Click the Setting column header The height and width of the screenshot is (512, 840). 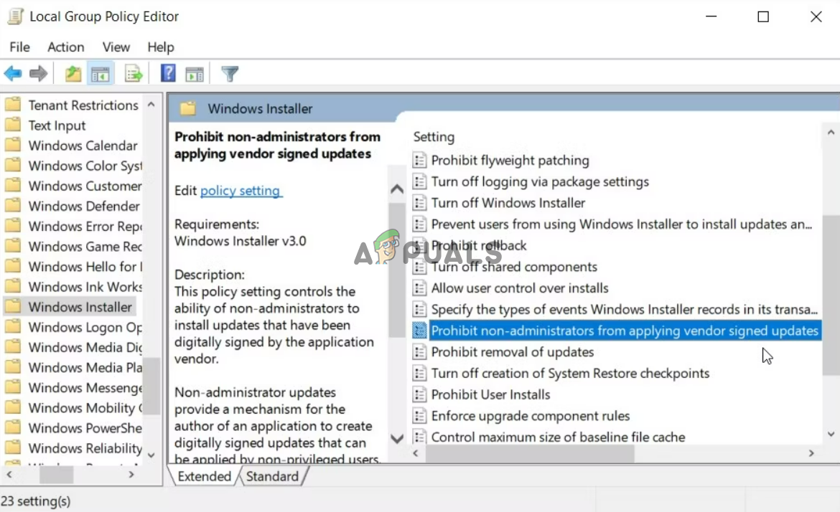434,137
